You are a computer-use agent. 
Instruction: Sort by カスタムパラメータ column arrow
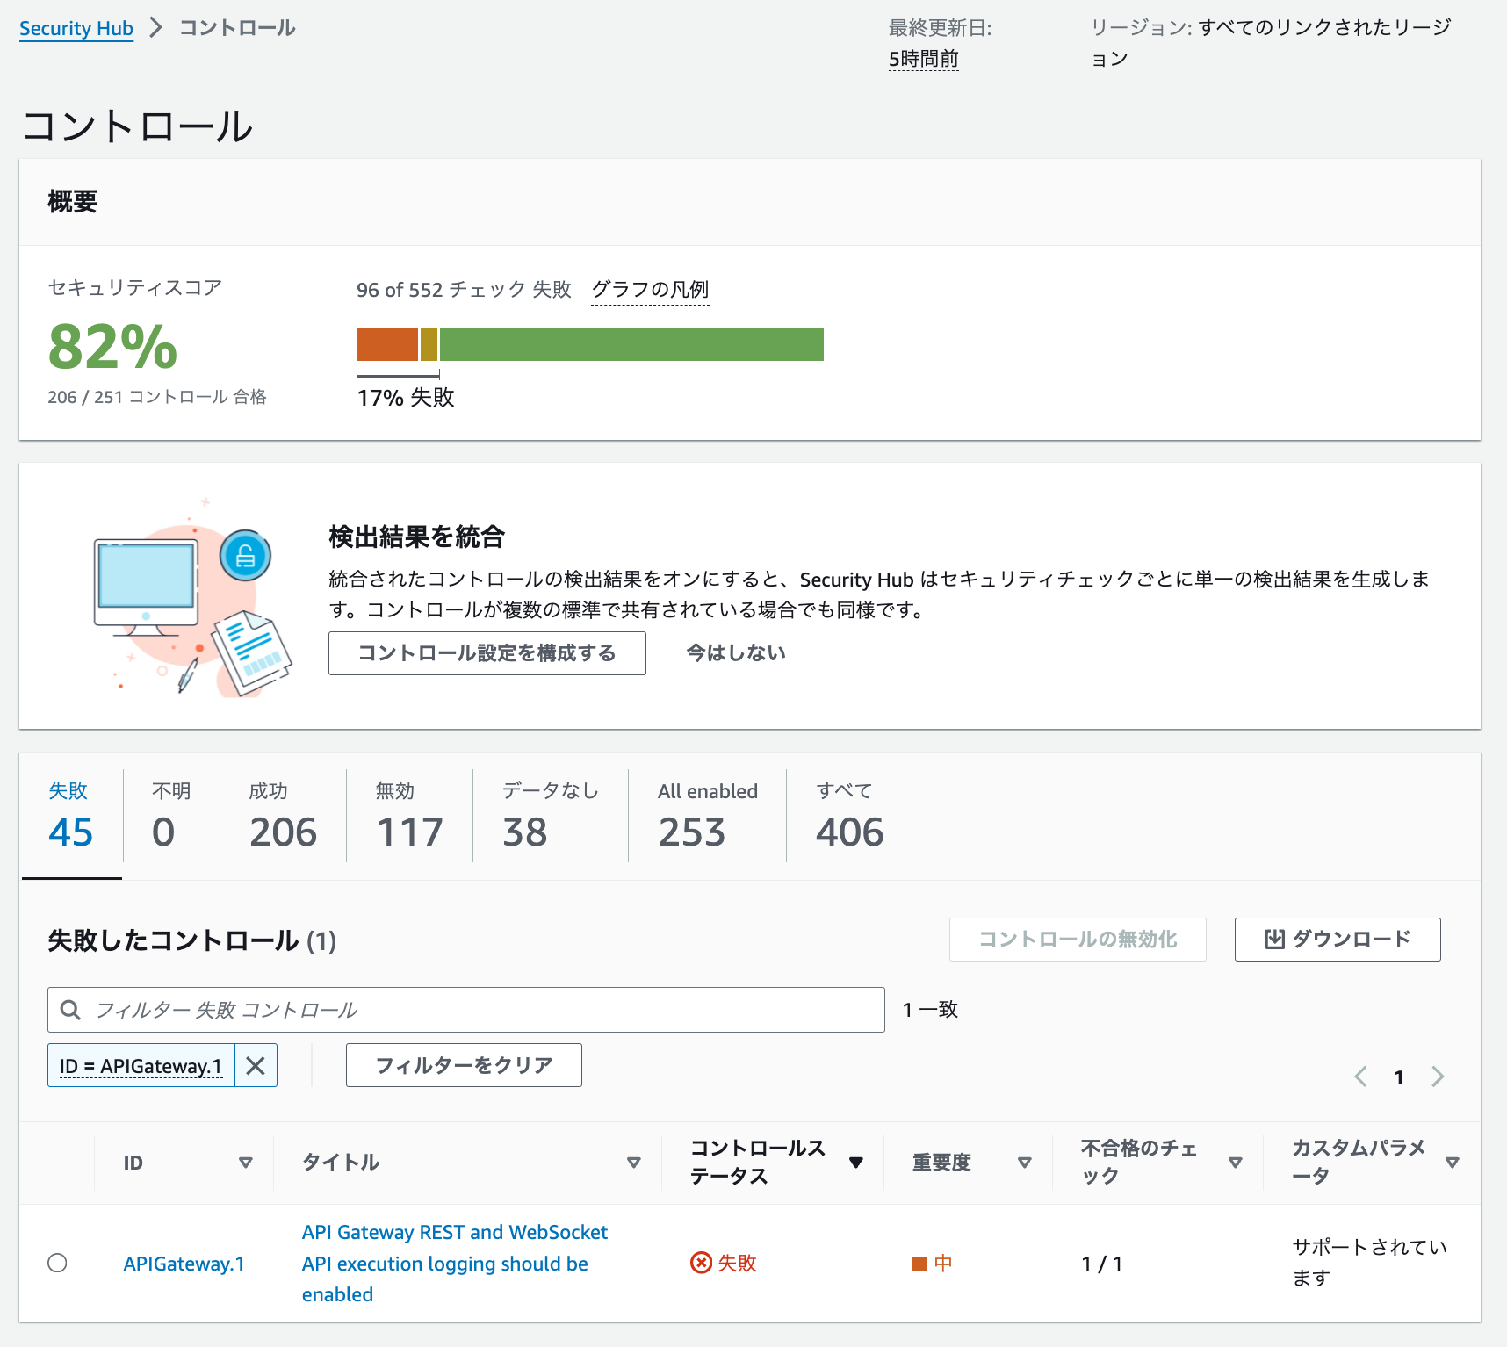[1453, 1163]
